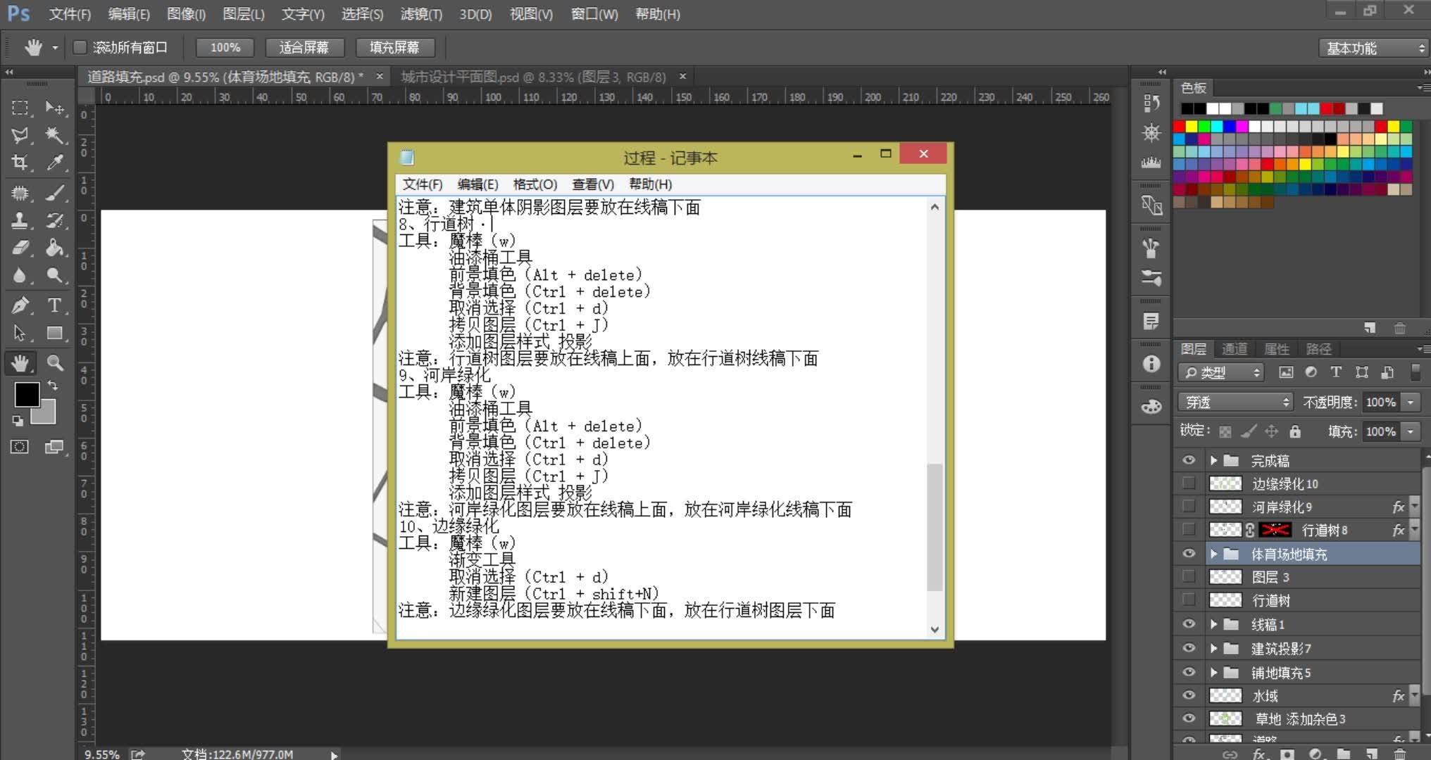This screenshot has height=760, width=1431.
Task: Open Photoshop 3D(D) menu
Action: coord(475,14)
